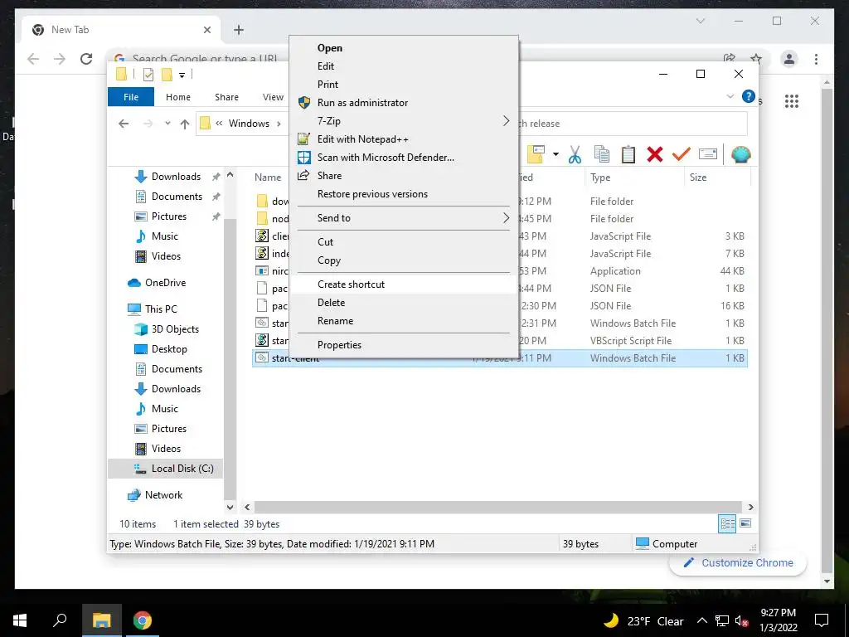Open the Chrome three-dot menu
Image resolution: width=849 pixels, height=637 pixels.
(816, 59)
